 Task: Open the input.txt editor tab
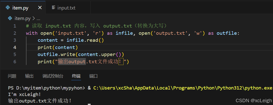point(68,8)
